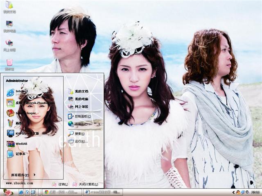Switch to the Chrome taskbar window

62,192
